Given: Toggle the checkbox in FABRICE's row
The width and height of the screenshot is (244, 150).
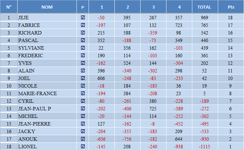Looking at the screenshot, I should coord(83,25).
